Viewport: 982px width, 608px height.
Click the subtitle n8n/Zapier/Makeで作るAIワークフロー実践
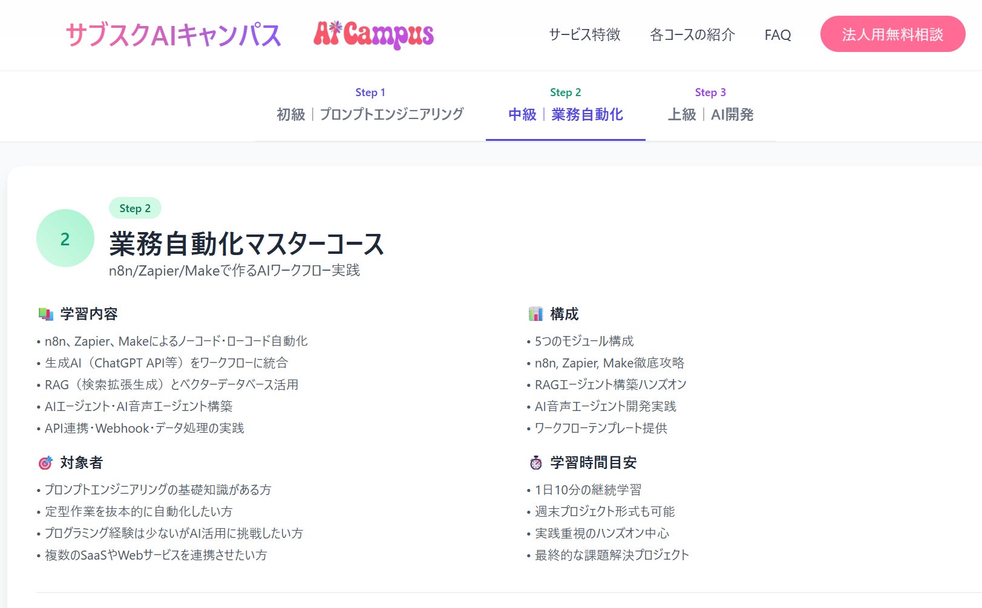point(234,270)
